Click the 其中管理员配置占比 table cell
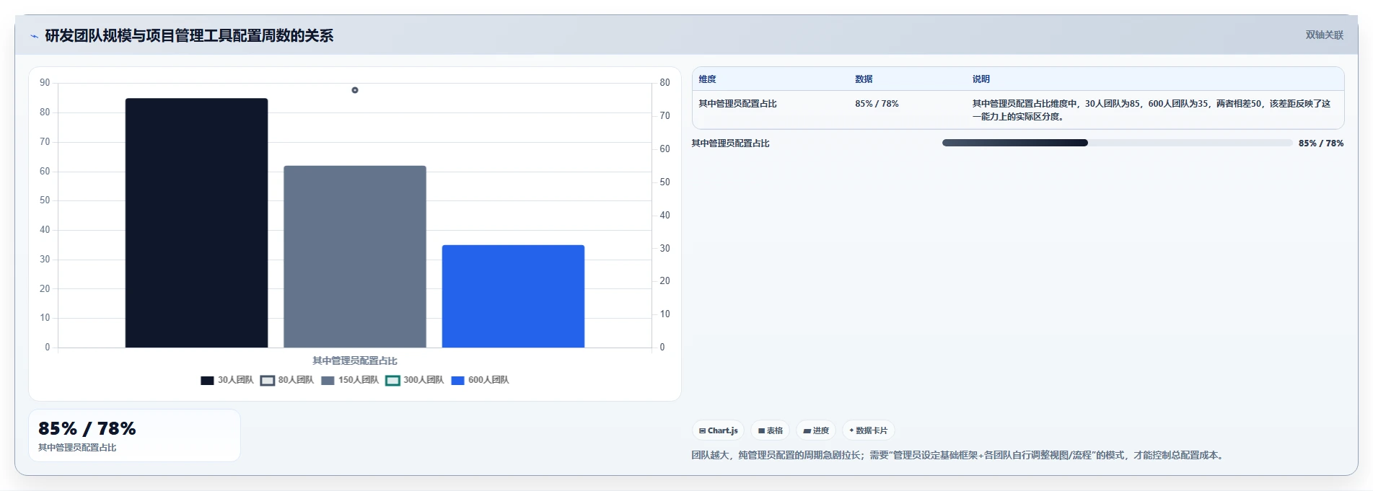 pos(737,104)
